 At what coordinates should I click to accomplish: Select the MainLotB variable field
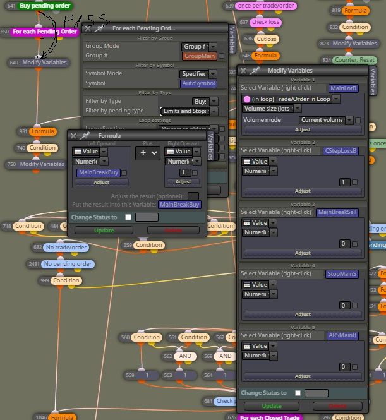pyautogui.click(x=343, y=88)
